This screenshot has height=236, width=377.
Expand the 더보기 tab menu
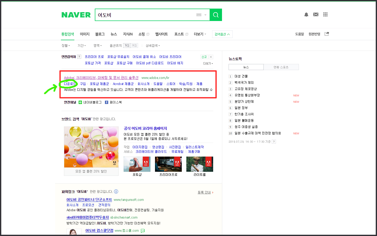click(x=200, y=34)
